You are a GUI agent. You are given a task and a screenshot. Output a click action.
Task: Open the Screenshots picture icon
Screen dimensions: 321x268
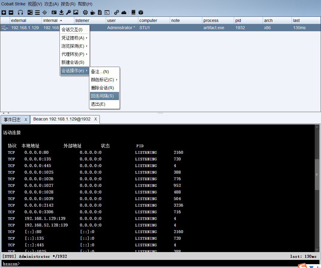click(76, 13)
